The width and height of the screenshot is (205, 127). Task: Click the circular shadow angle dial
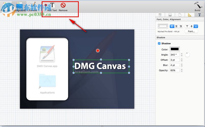(x=187, y=55)
